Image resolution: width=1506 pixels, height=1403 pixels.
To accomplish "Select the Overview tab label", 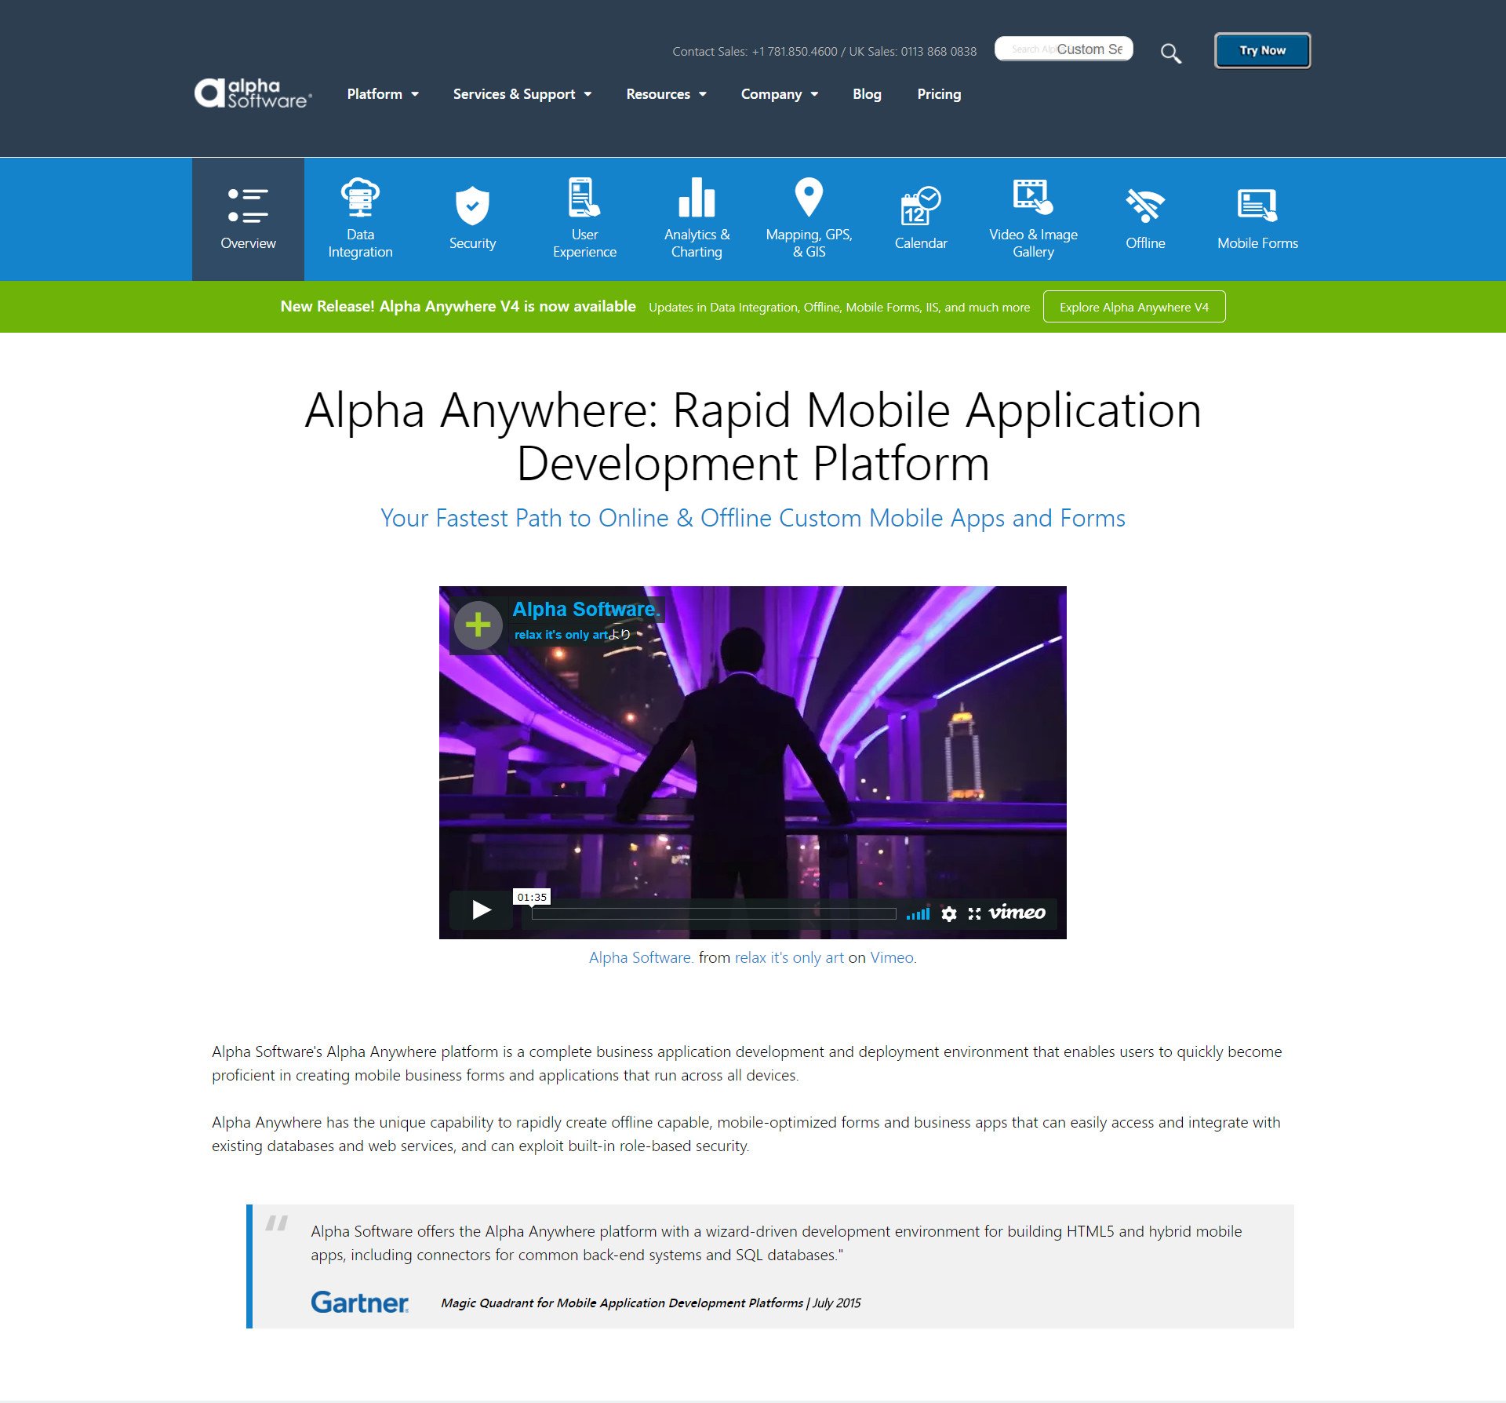I will (248, 243).
